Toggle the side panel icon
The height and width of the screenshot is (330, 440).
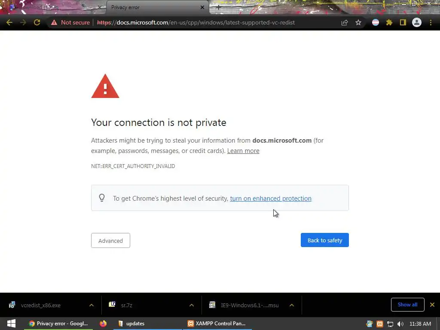[x=403, y=22]
